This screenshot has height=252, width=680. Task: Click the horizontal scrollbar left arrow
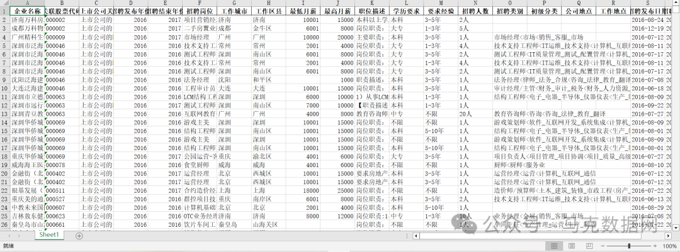click(x=416, y=236)
